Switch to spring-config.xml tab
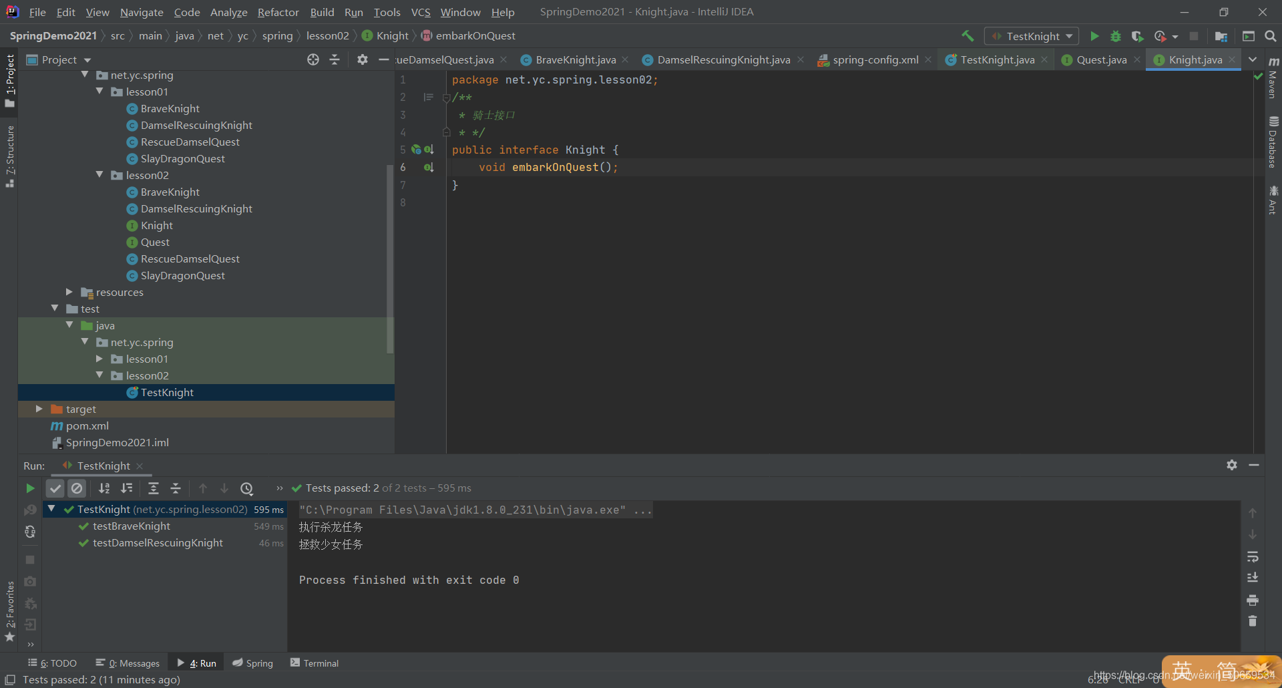The height and width of the screenshot is (688, 1282). (875, 59)
